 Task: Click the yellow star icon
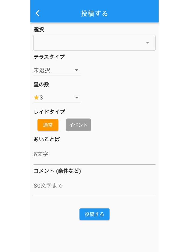(36, 98)
